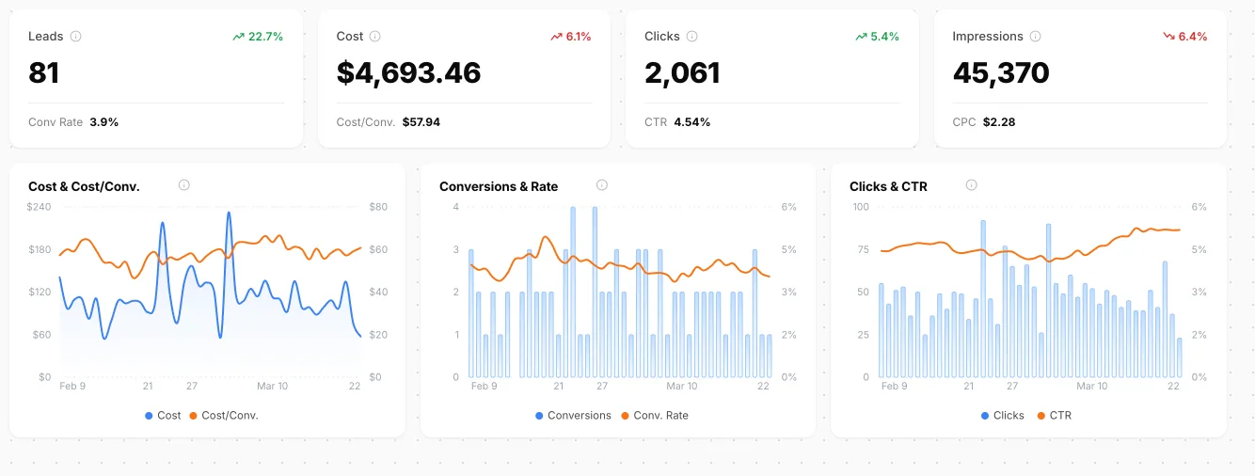Click the $80 axis label on Cost chart
This screenshot has height=476, width=1255.
coord(378,207)
